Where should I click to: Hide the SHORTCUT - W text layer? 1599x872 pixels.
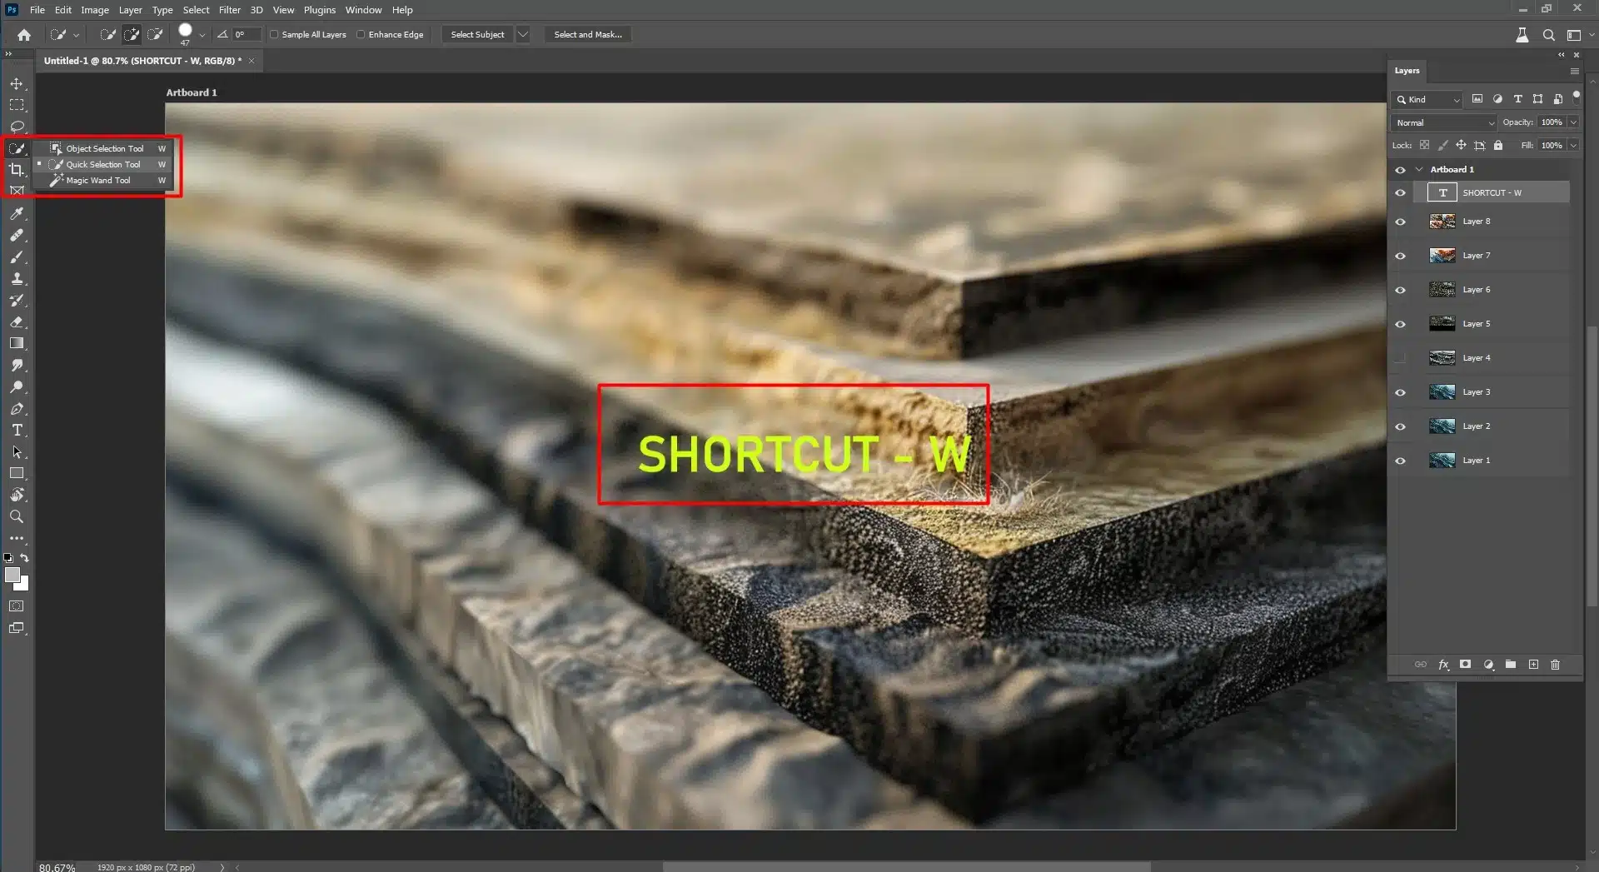(x=1400, y=193)
